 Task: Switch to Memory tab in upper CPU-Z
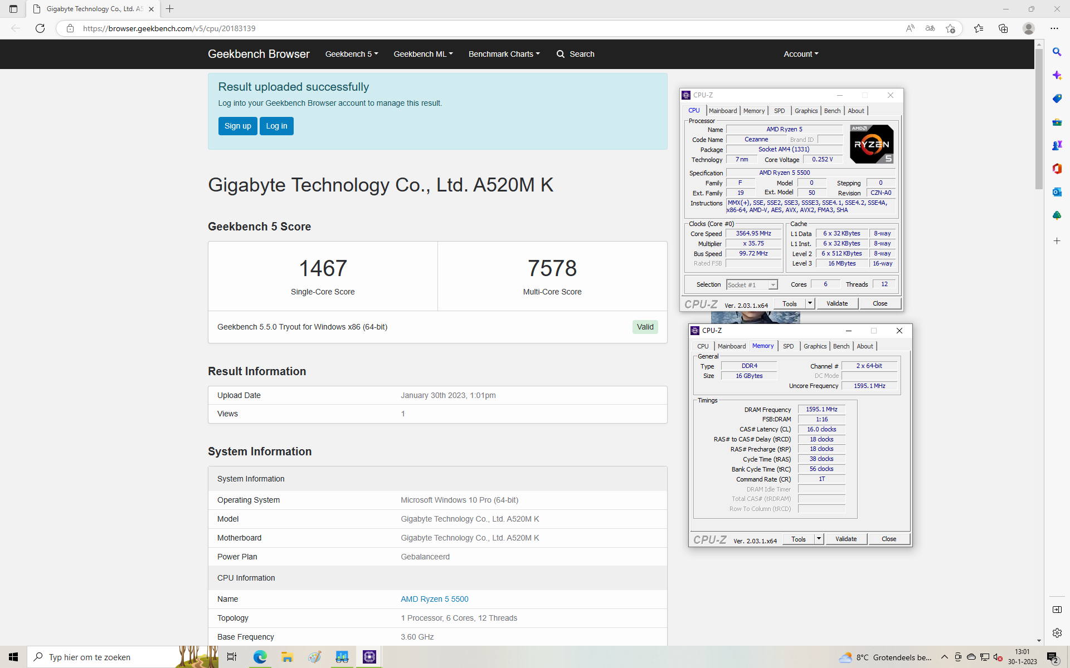(x=754, y=111)
